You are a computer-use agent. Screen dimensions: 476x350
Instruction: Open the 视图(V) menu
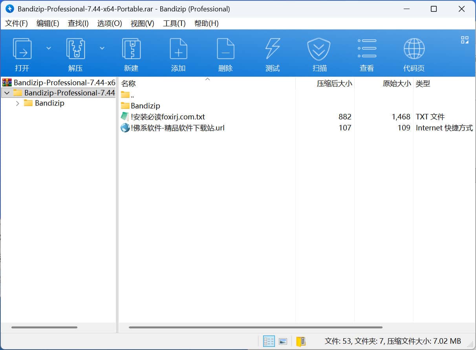pyautogui.click(x=143, y=23)
